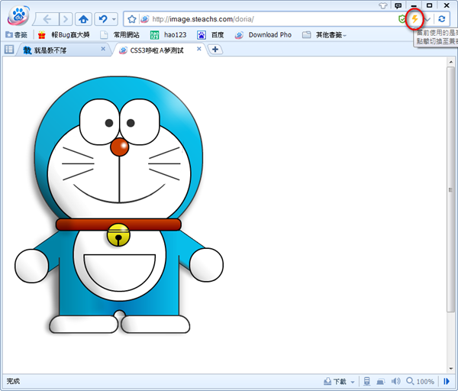
Task: Expand the 下載 download menu arrow
Action: [x=353, y=381]
